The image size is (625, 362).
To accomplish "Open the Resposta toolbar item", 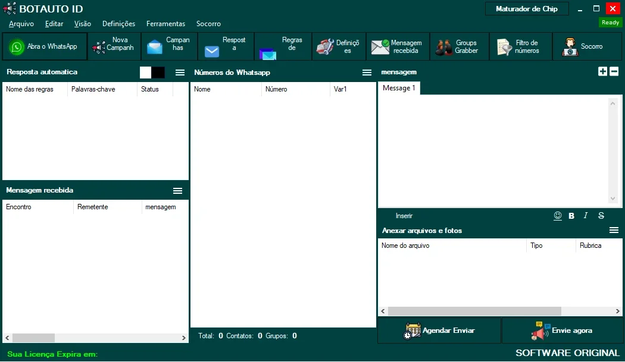I will (x=226, y=46).
